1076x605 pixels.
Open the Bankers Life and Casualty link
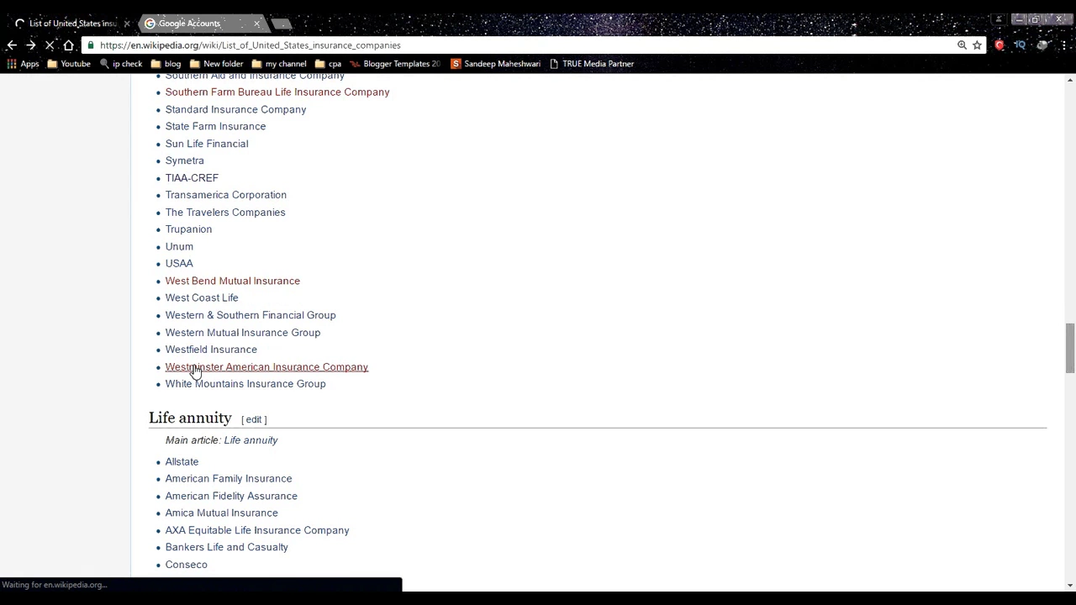point(227,548)
